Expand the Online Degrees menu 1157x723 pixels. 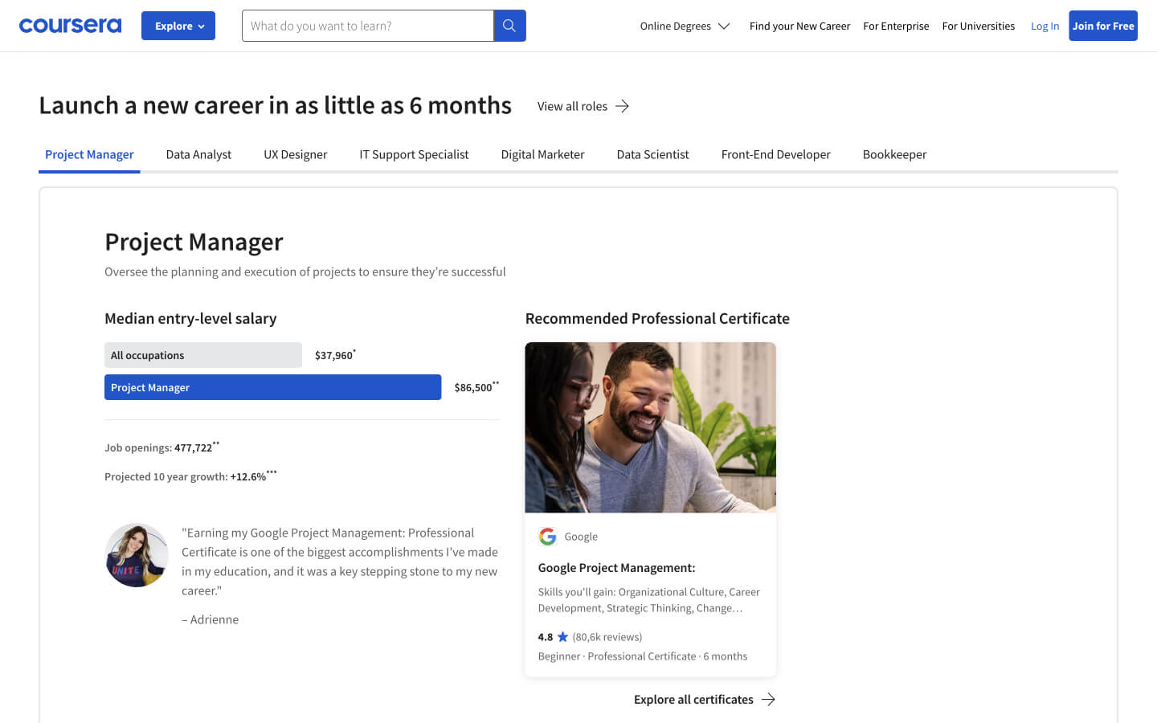point(685,26)
